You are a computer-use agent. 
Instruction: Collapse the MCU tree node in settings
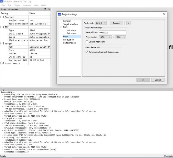61,27
